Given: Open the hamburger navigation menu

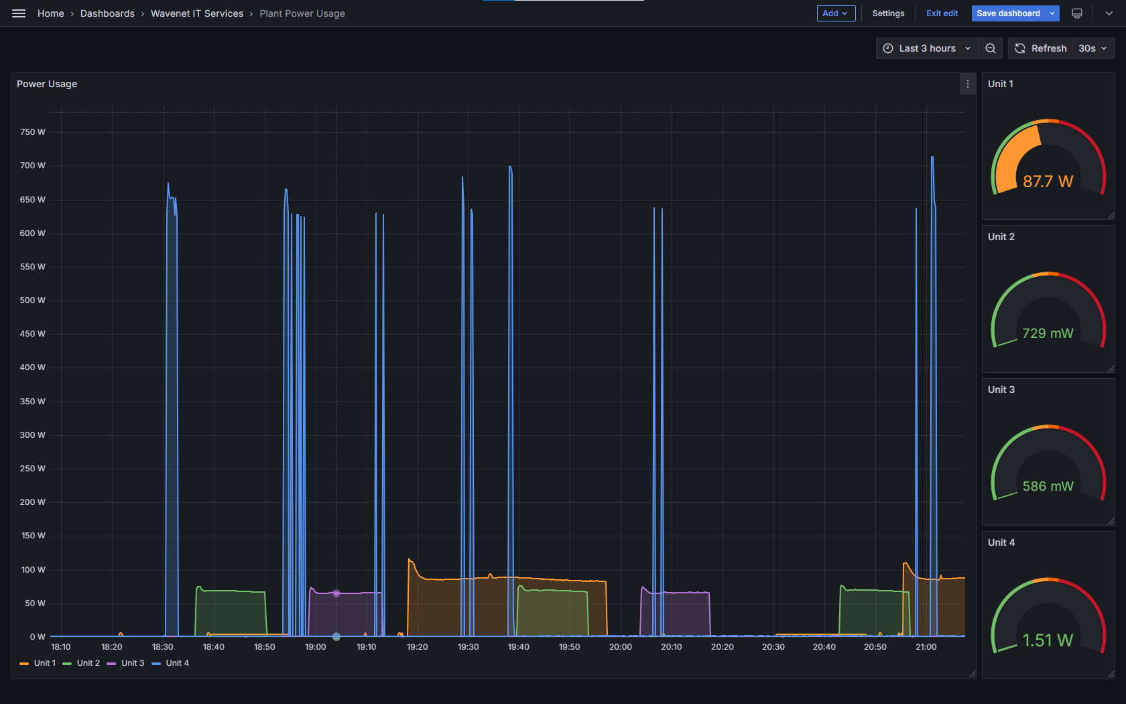Looking at the screenshot, I should pyautogui.click(x=19, y=13).
